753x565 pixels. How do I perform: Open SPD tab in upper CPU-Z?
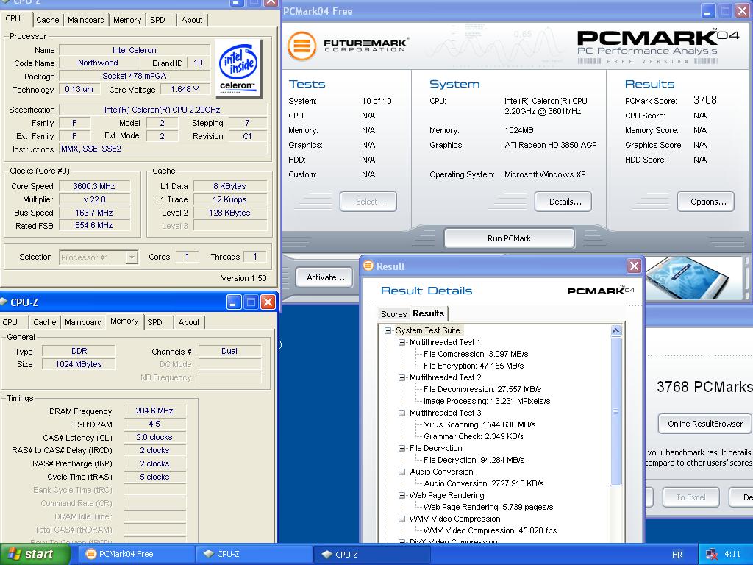[157, 20]
